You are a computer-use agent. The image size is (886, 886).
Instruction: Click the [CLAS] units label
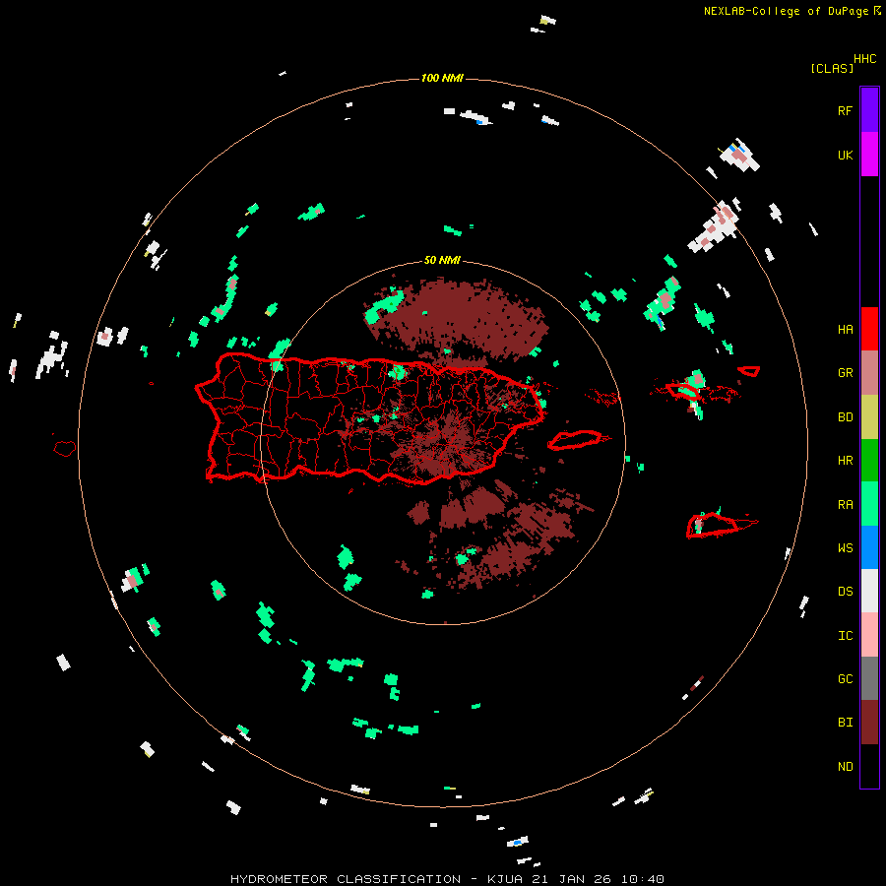click(x=832, y=68)
